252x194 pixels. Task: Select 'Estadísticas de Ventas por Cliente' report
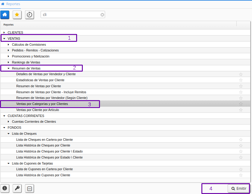40,80
